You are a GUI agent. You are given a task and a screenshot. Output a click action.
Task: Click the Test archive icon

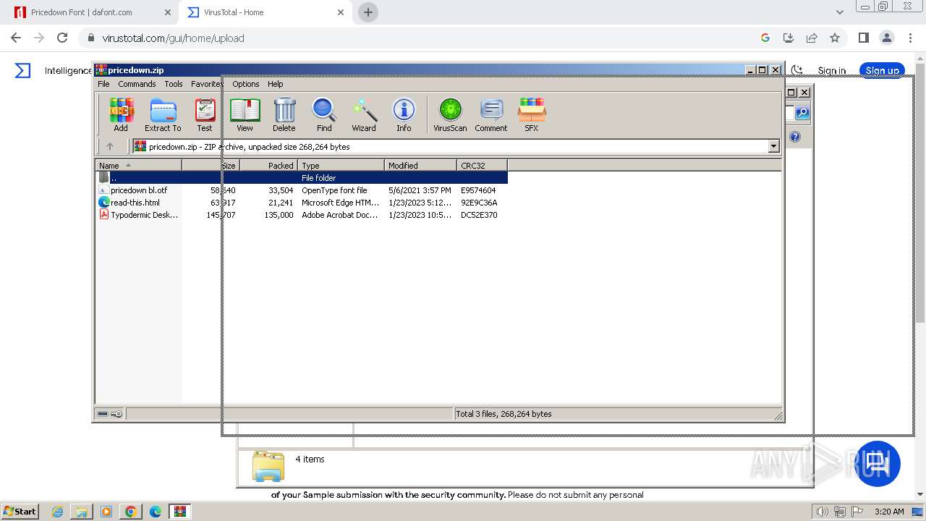pyautogui.click(x=205, y=115)
